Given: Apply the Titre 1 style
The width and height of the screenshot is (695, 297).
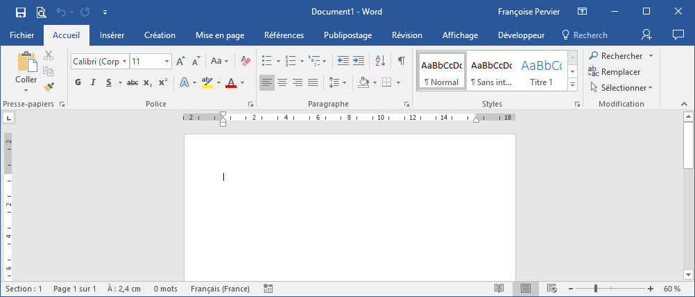Looking at the screenshot, I should click(x=541, y=71).
